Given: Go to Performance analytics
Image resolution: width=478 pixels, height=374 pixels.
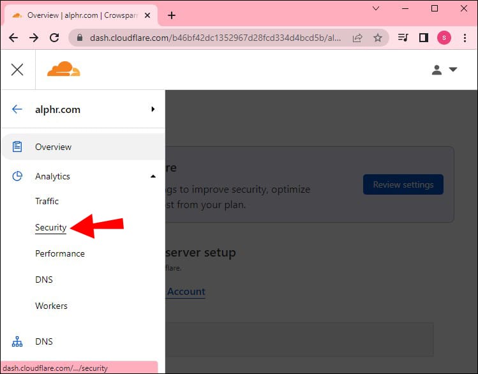Looking at the screenshot, I should click(x=59, y=253).
